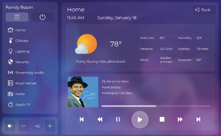The height and width of the screenshot is (136, 221).
Task: Rewind the current song
Action: (100, 119)
